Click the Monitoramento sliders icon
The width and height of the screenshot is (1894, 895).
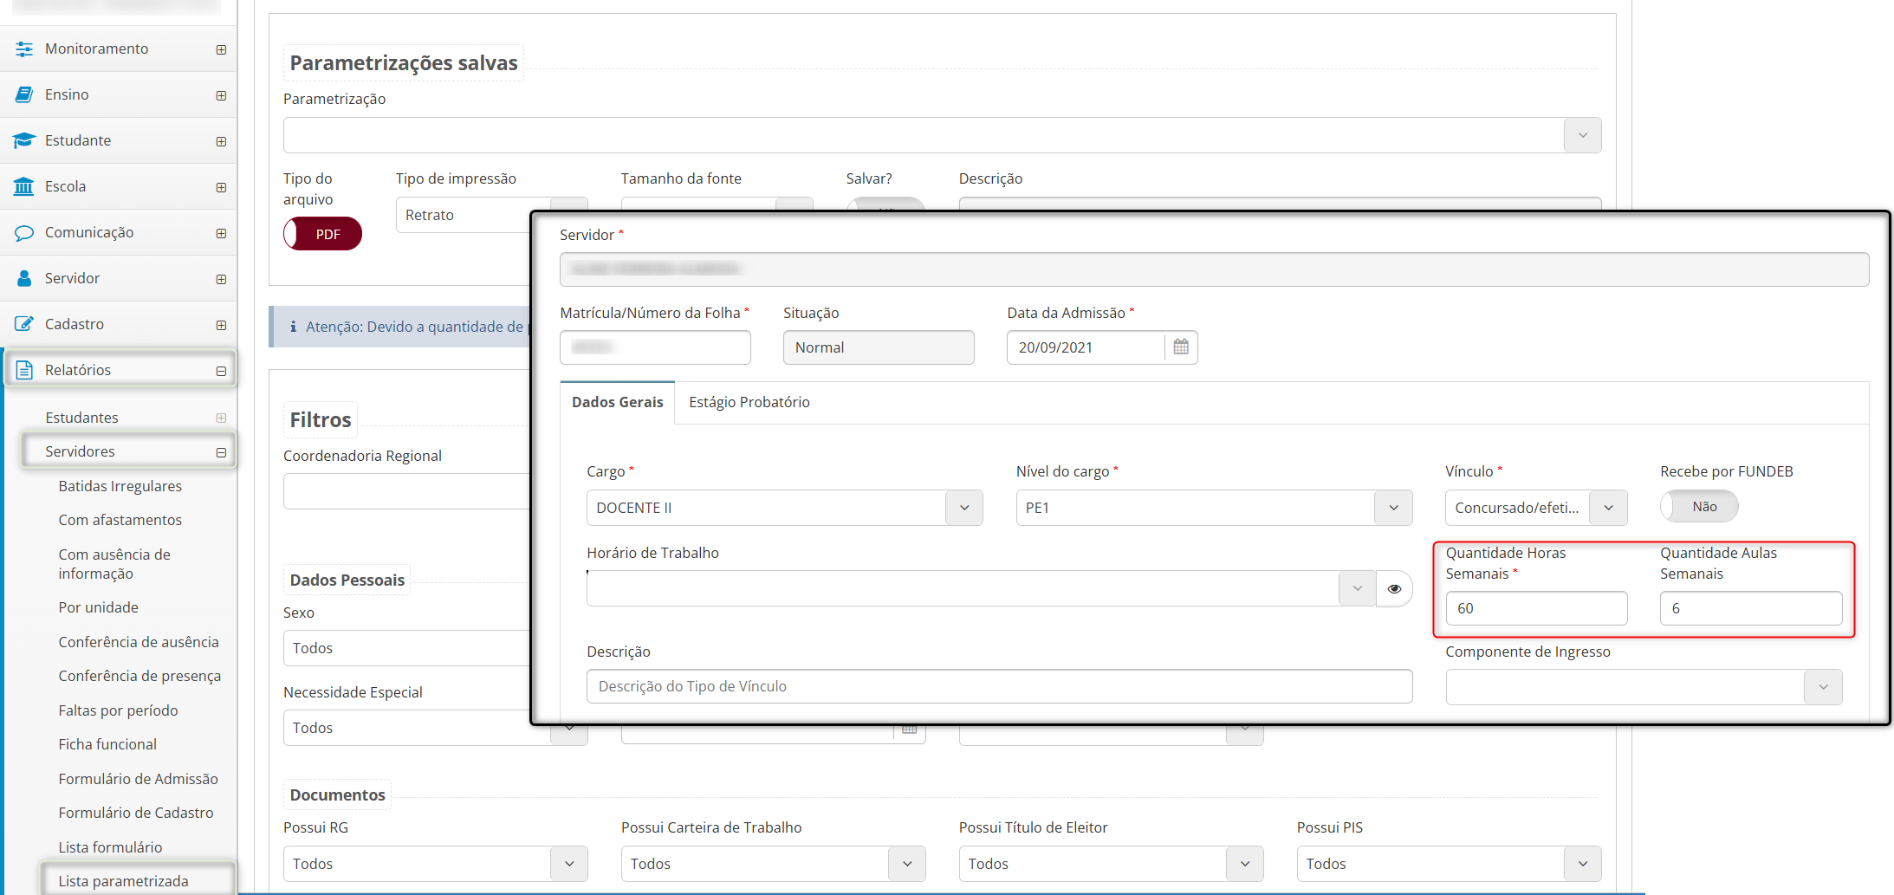click(24, 49)
